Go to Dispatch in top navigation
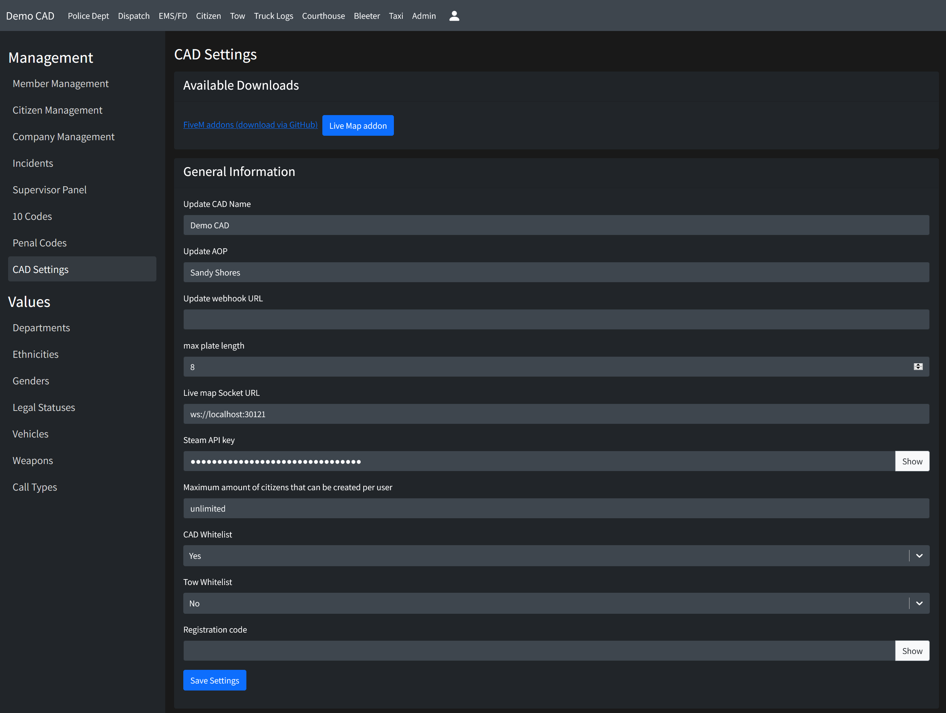The image size is (946, 713). (x=134, y=16)
